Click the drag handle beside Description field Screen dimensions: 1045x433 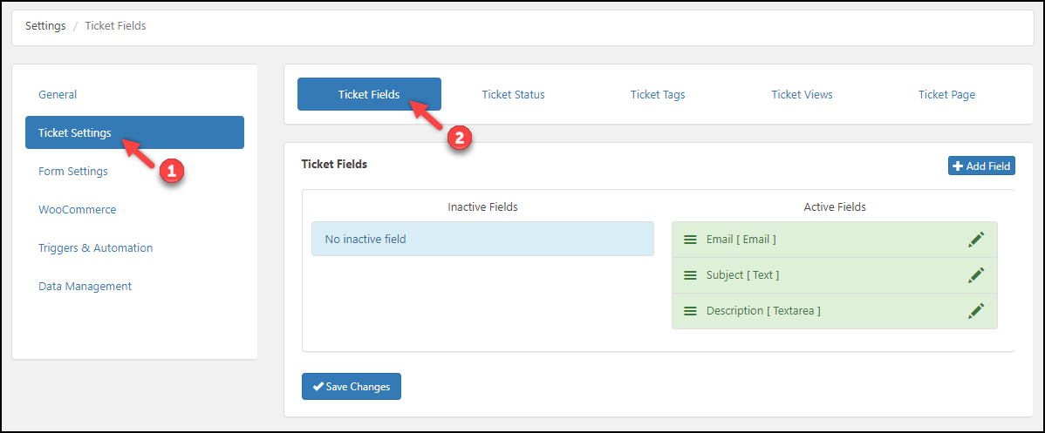tap(690, 311)
